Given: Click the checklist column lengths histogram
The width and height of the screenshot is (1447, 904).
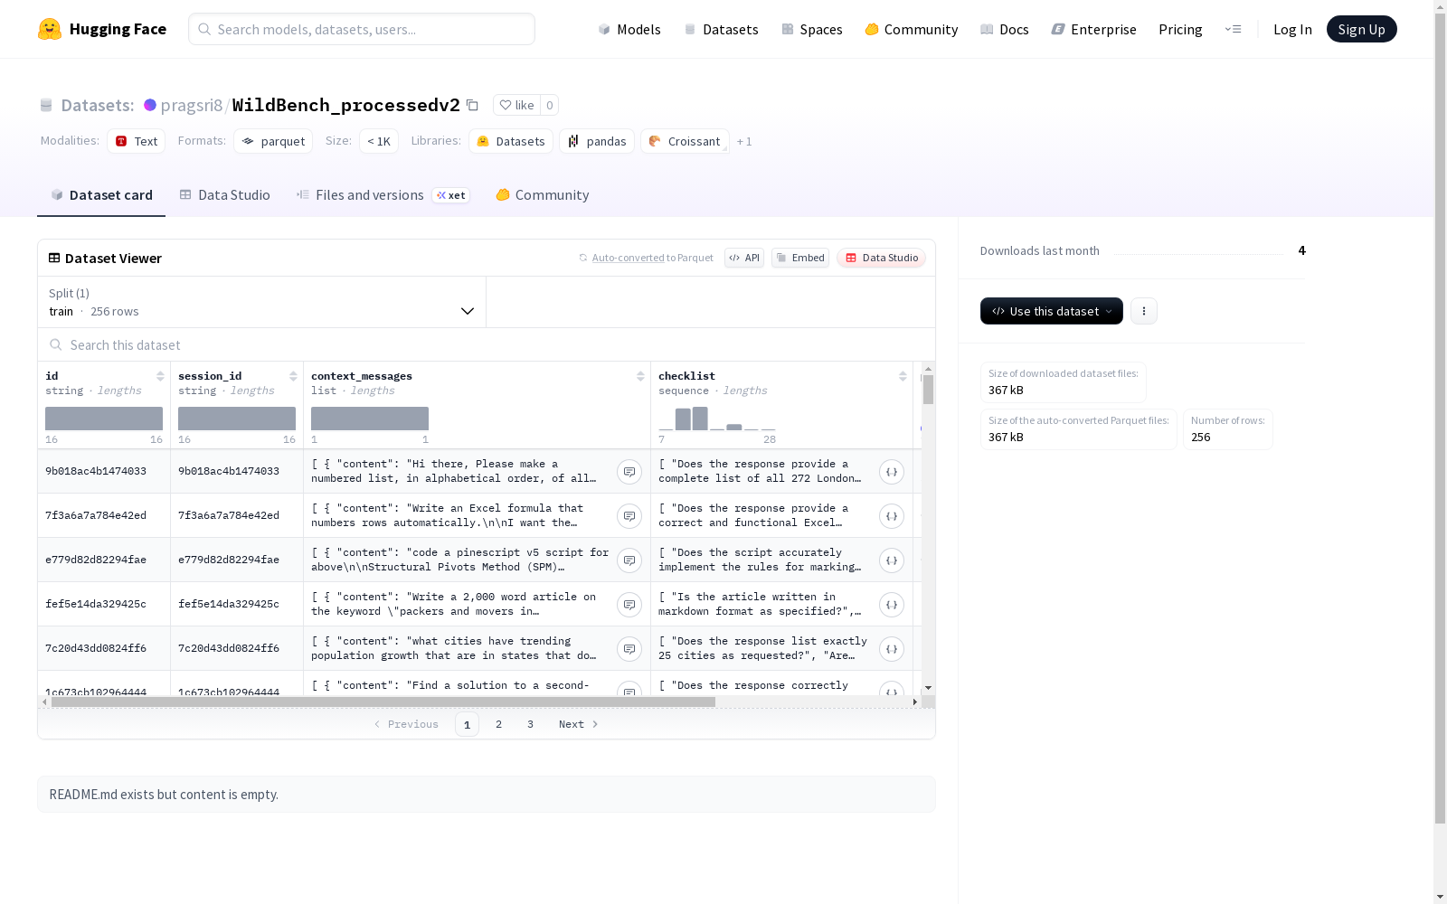Looking at the screenshot, I should 717,419.
